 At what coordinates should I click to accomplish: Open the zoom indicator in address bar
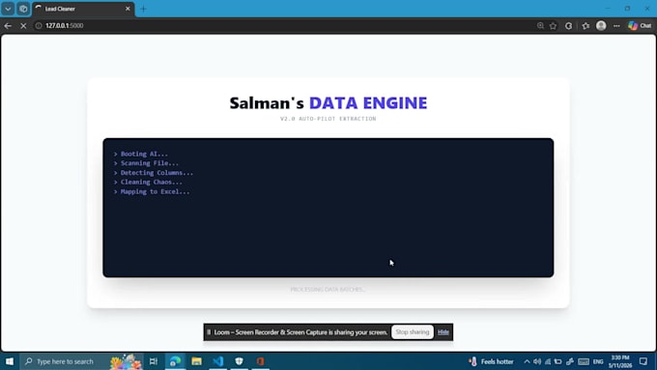point(540,25)
